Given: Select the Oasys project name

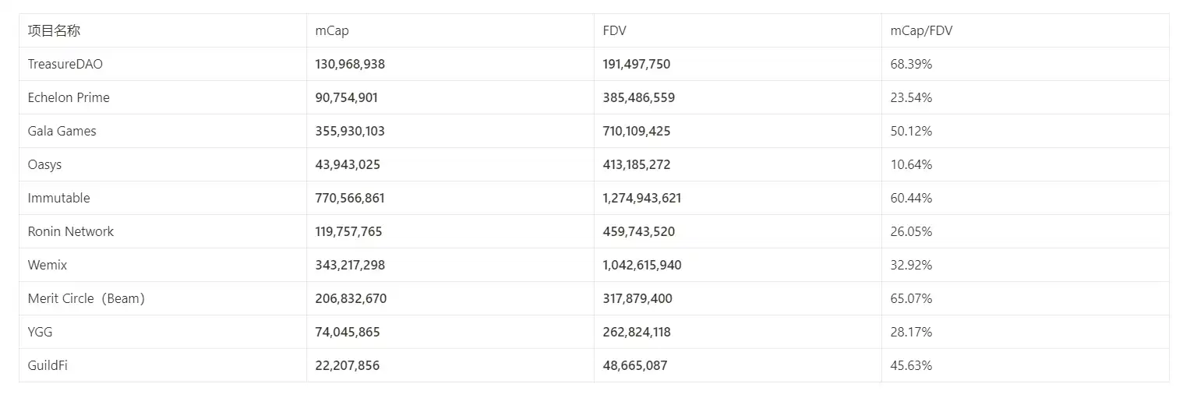Looking at the screenshot, I should (44, 165).
